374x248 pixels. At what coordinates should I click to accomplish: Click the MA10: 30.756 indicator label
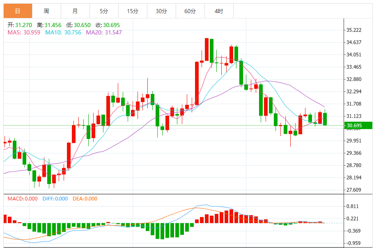[x=63, y=32]
